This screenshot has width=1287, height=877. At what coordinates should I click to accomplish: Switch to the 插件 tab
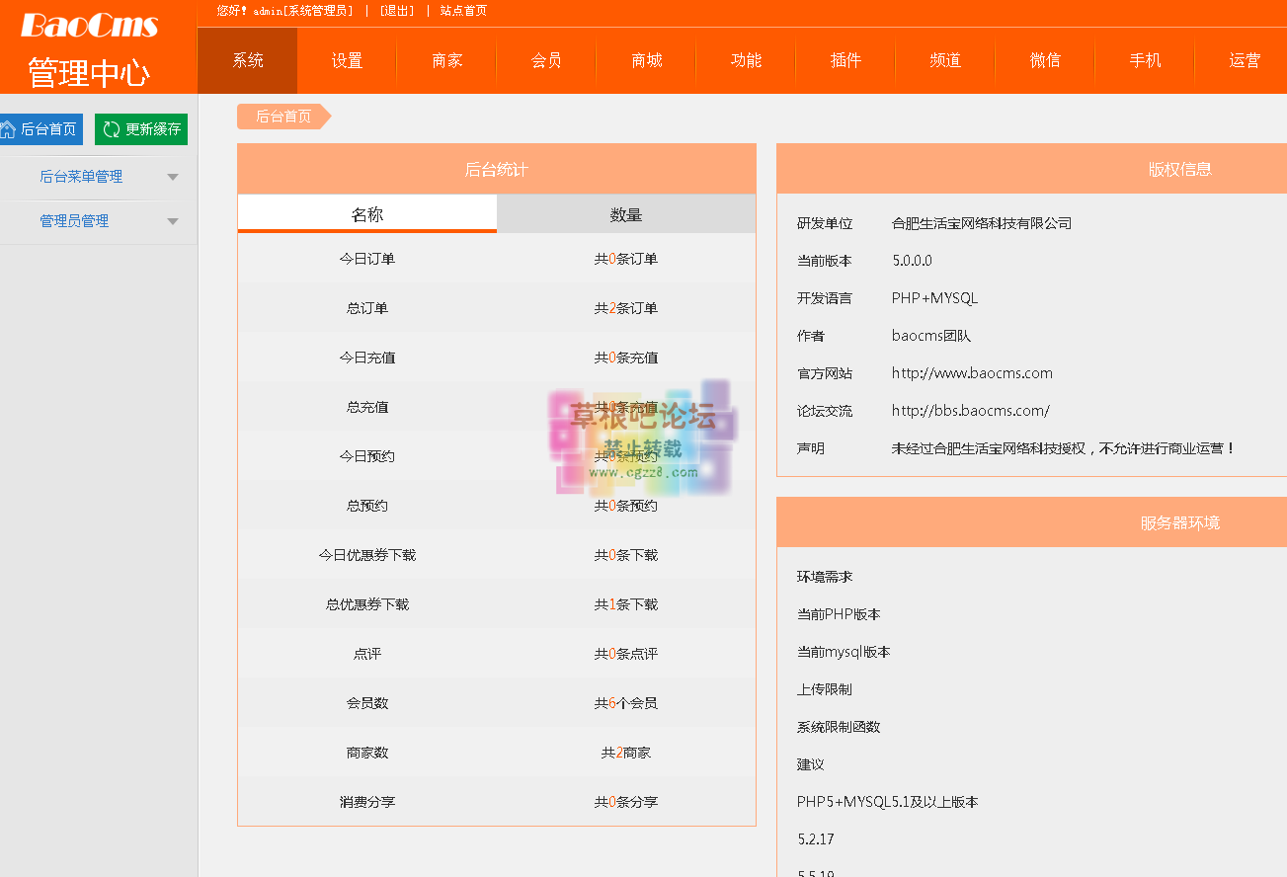(x=845, y=60)
